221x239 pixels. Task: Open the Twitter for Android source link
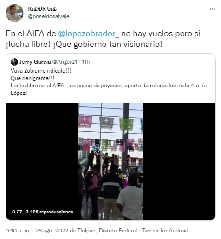(x=165, y=231)
